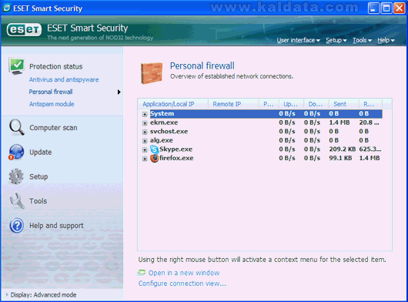Expand the firefox.exe connection entry

tap(145, 159)
